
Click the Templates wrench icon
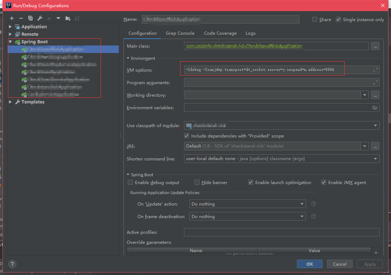tap(18, 102)
